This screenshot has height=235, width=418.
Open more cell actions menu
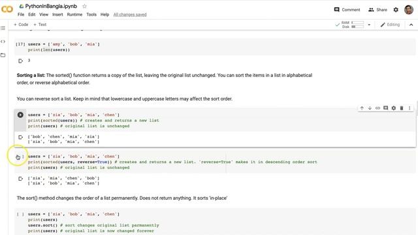[410, 108]
